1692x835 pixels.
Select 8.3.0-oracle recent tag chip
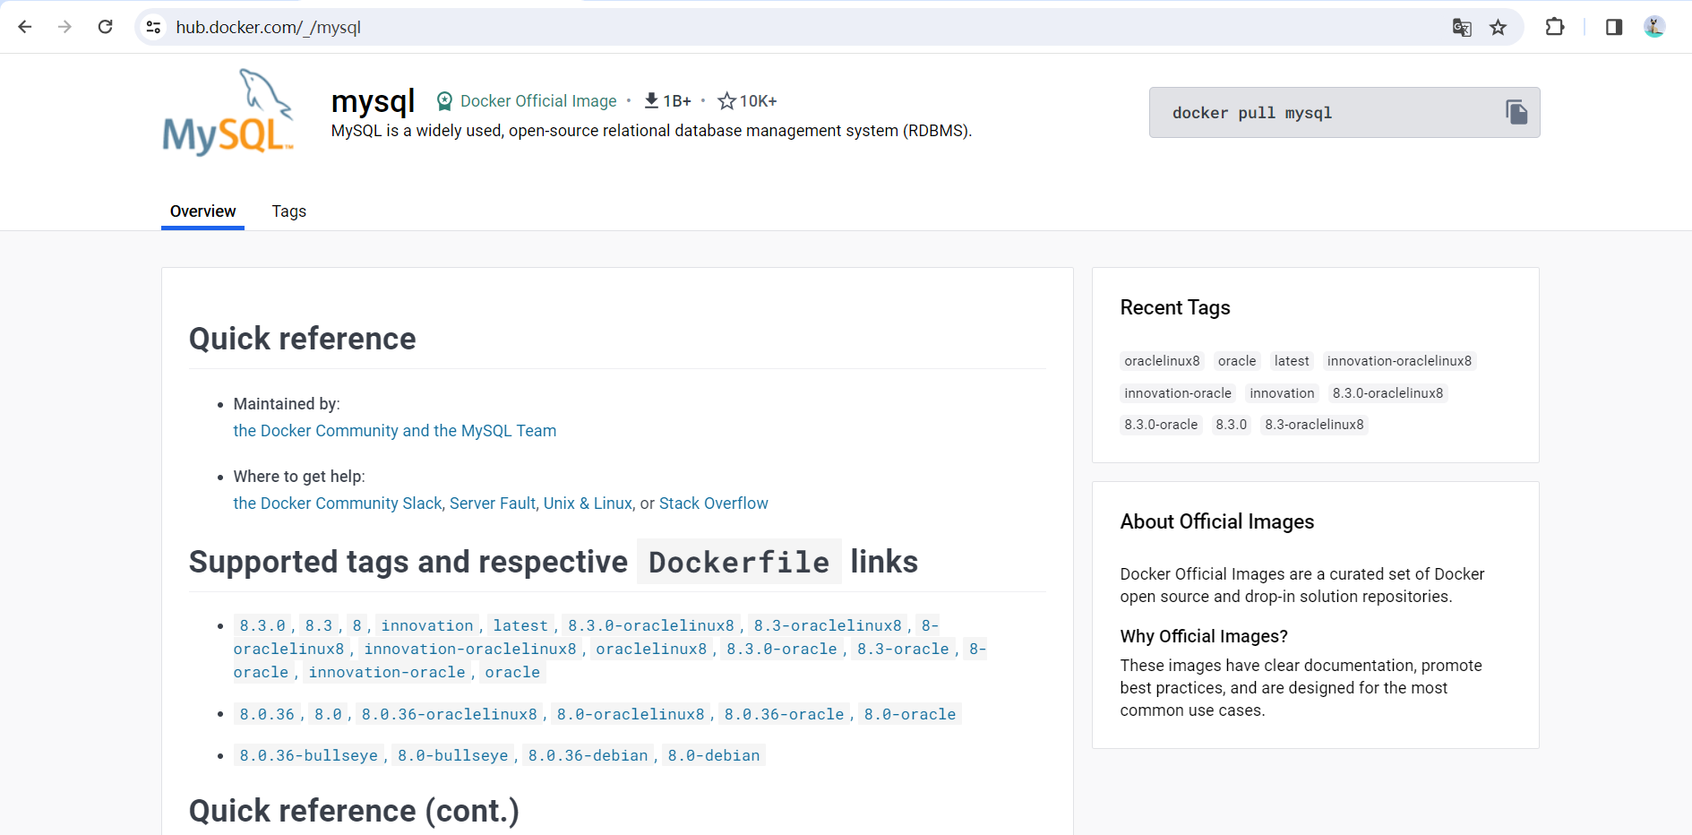(1161, 425)
